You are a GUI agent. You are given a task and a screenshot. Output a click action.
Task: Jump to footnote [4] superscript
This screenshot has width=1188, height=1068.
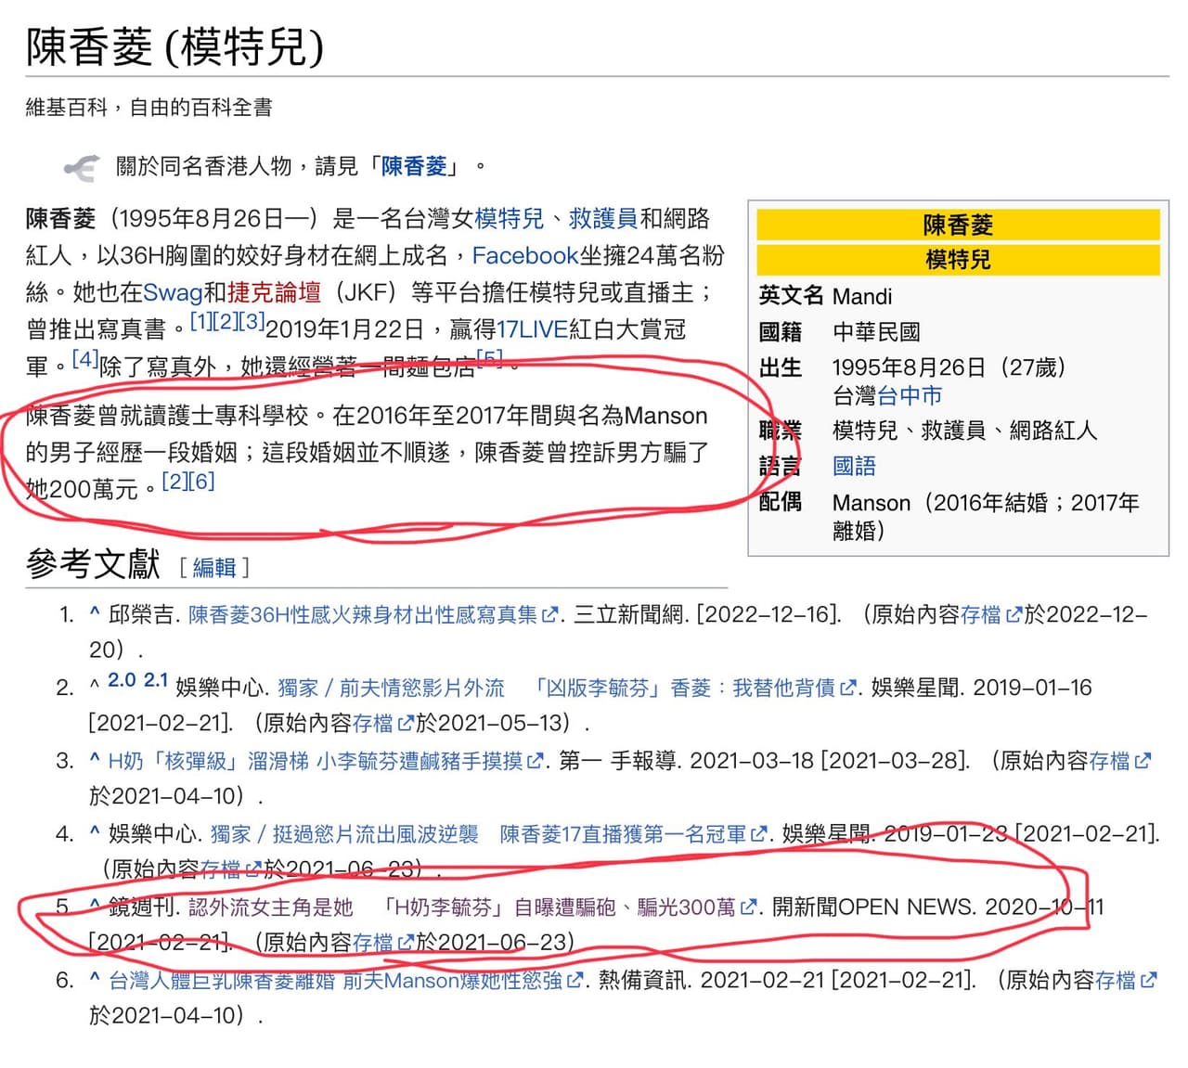click(x=84, y=358)
